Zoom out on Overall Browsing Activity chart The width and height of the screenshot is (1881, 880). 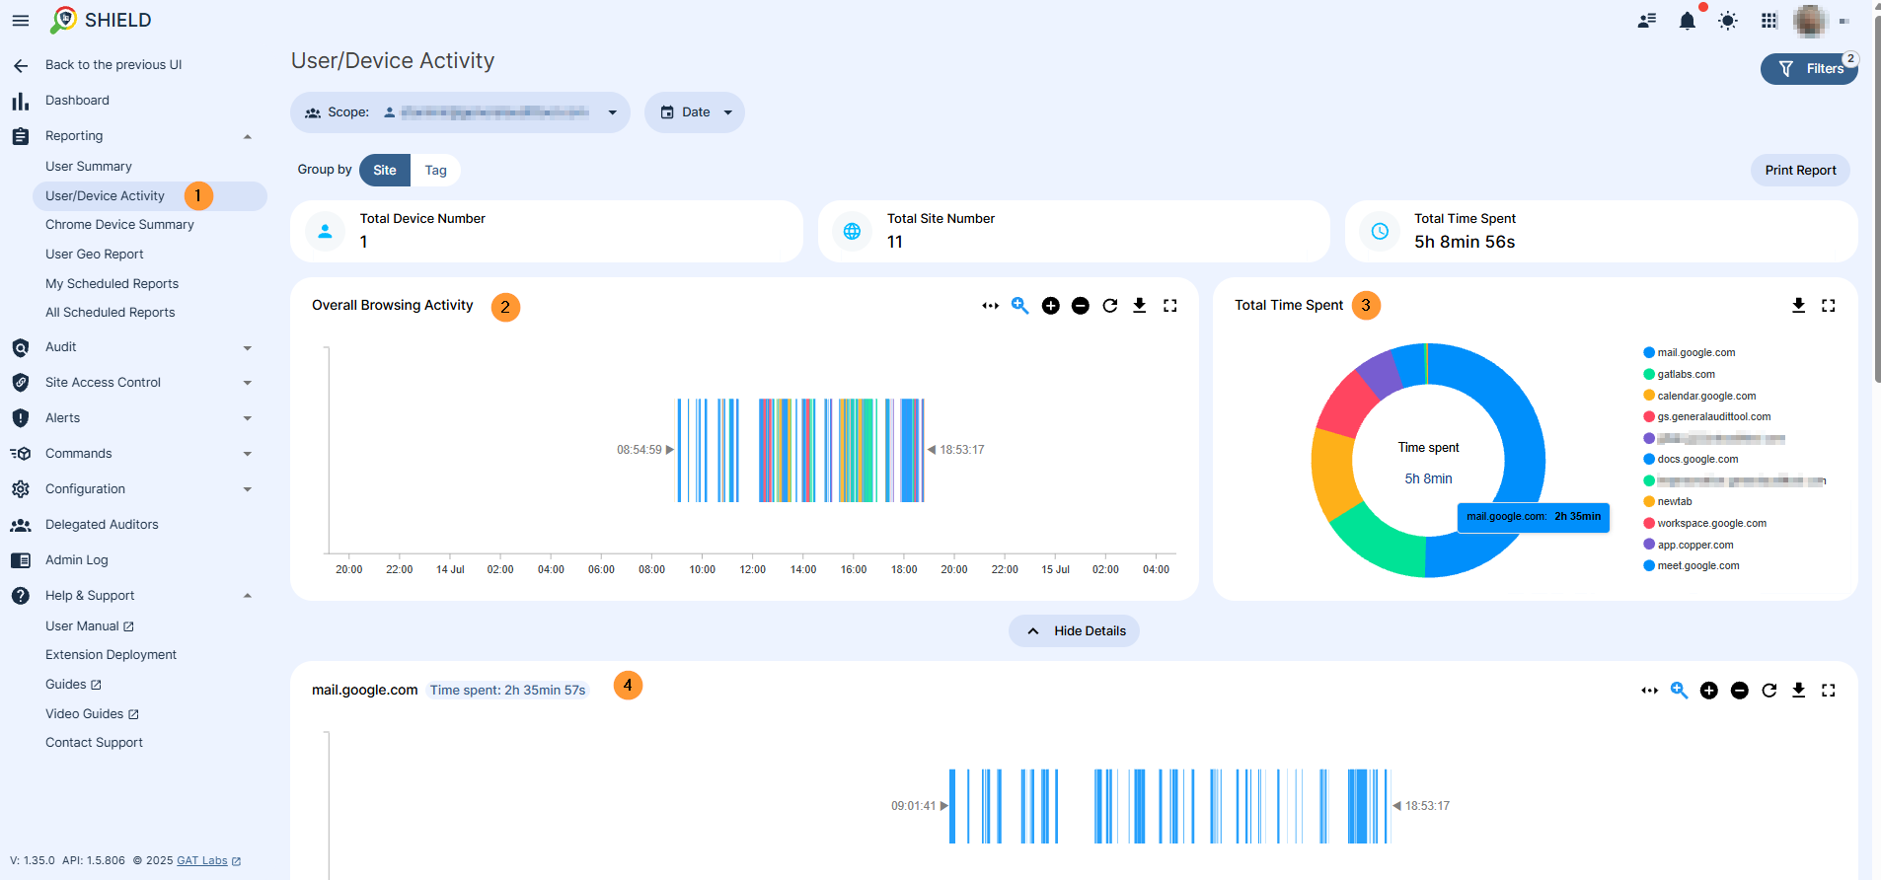[1081, 306]
